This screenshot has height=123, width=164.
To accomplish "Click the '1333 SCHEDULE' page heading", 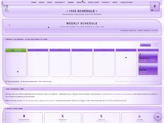I will click(82, 11).
